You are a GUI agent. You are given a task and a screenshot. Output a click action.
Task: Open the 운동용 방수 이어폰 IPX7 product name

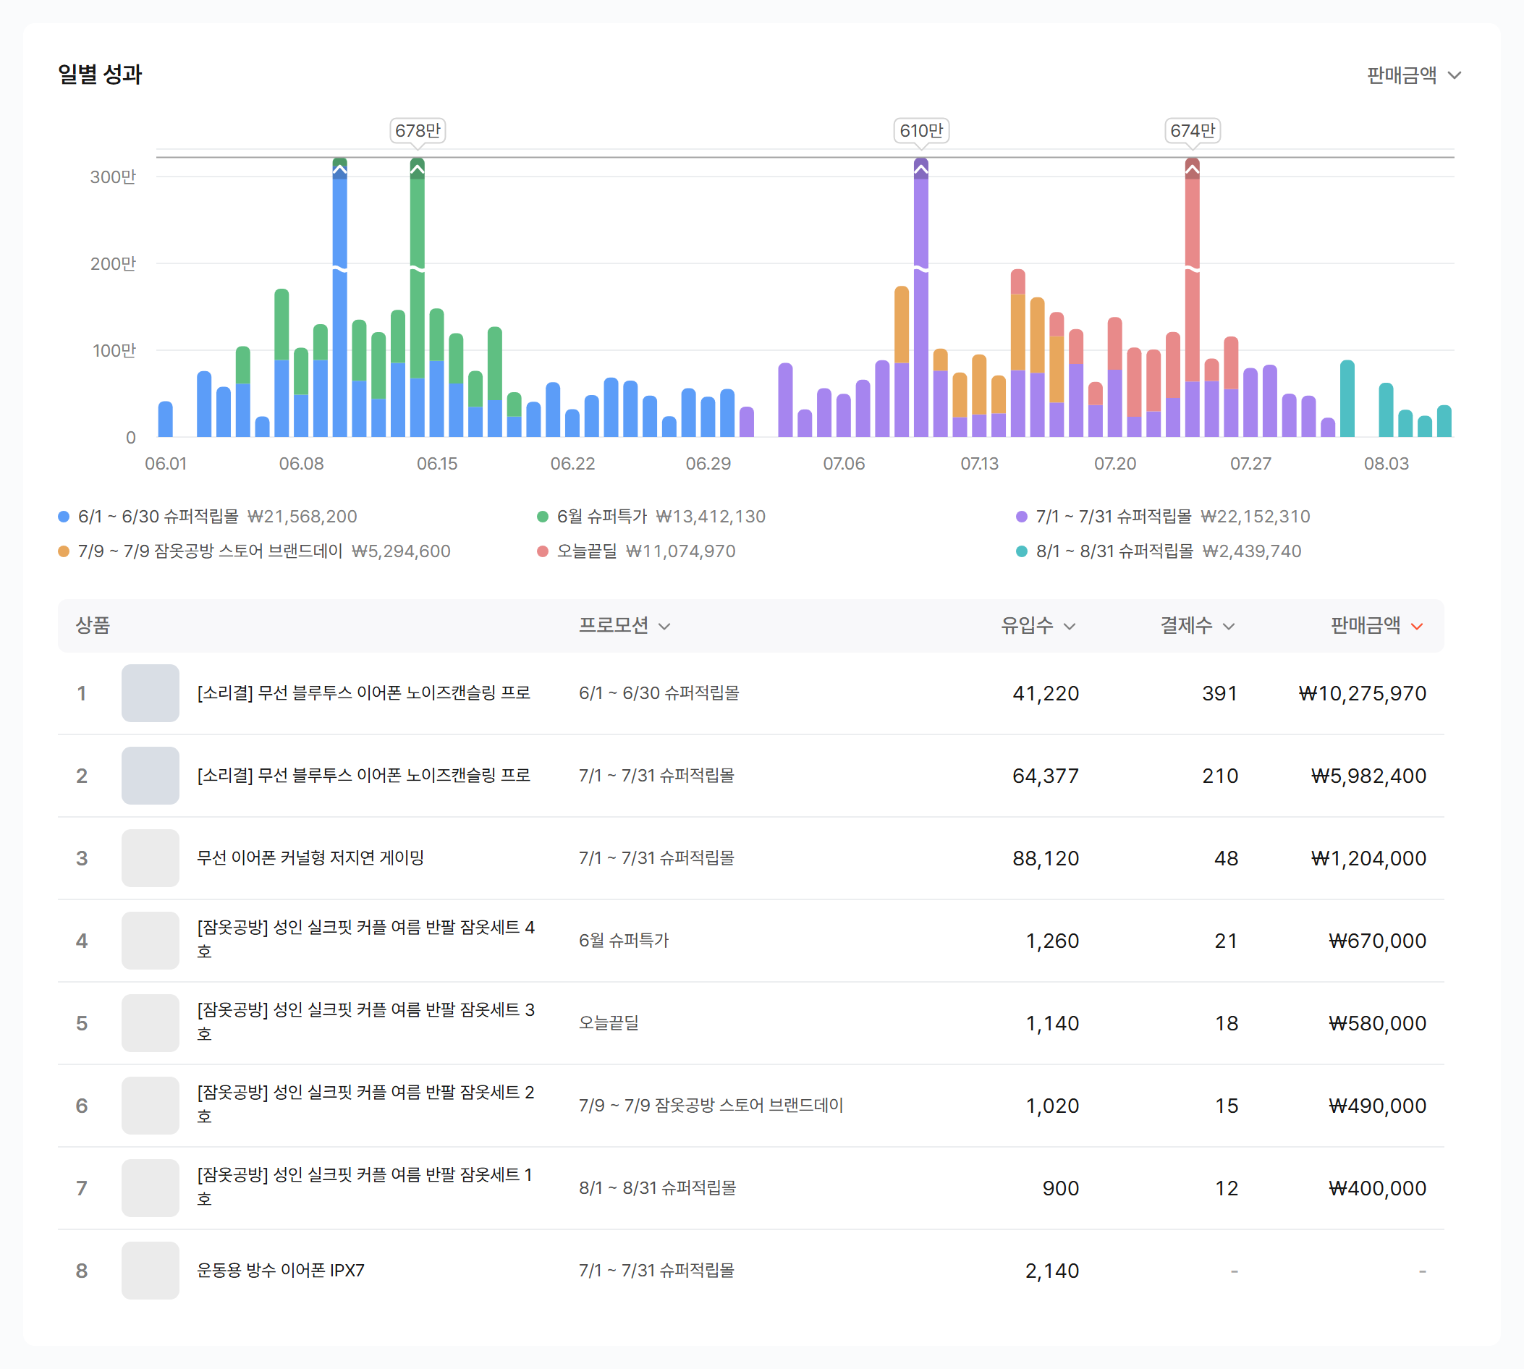tap(281, 1271)
